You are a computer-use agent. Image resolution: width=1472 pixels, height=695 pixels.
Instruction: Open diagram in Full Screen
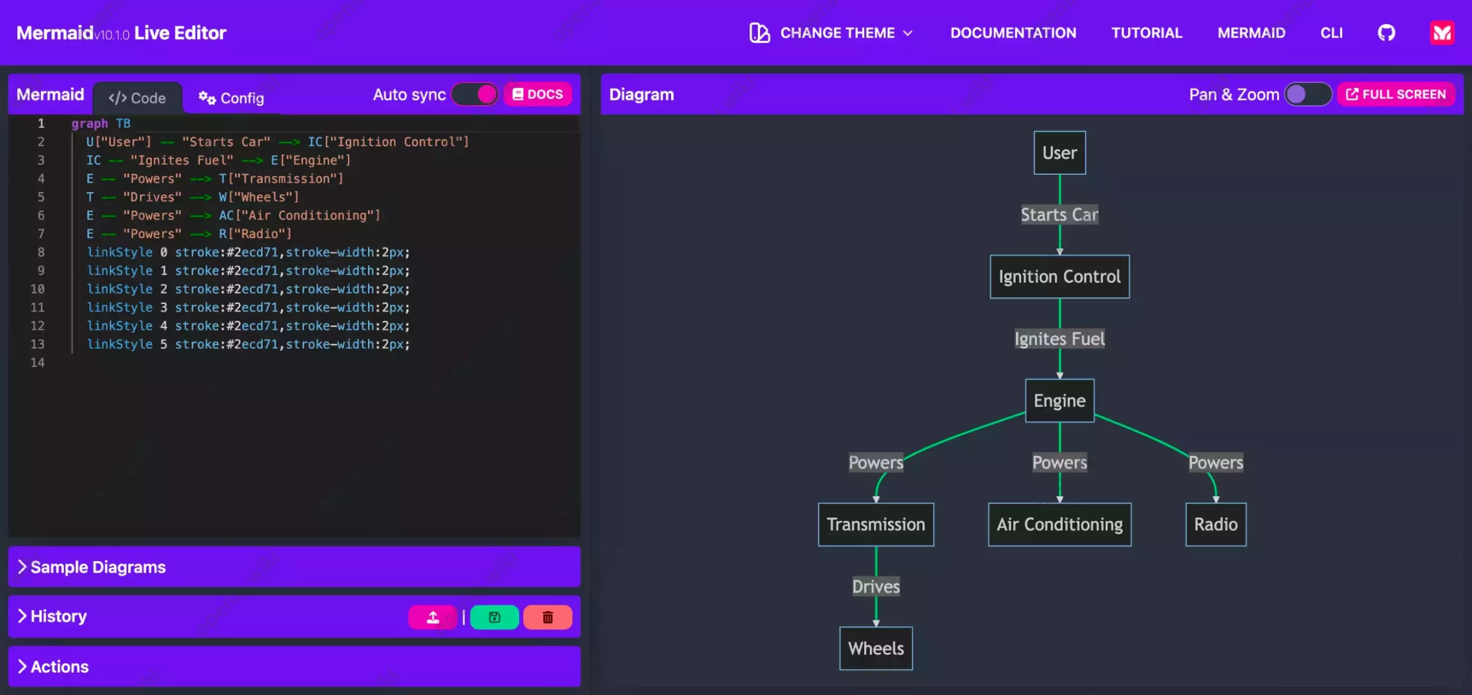(1396, 94)
